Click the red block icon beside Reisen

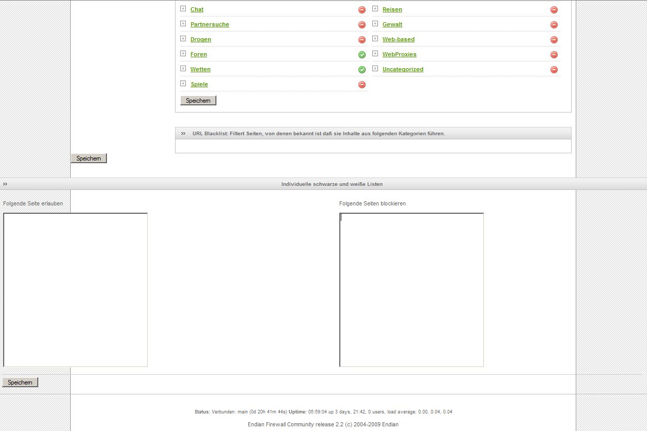(x=554, y=10)
